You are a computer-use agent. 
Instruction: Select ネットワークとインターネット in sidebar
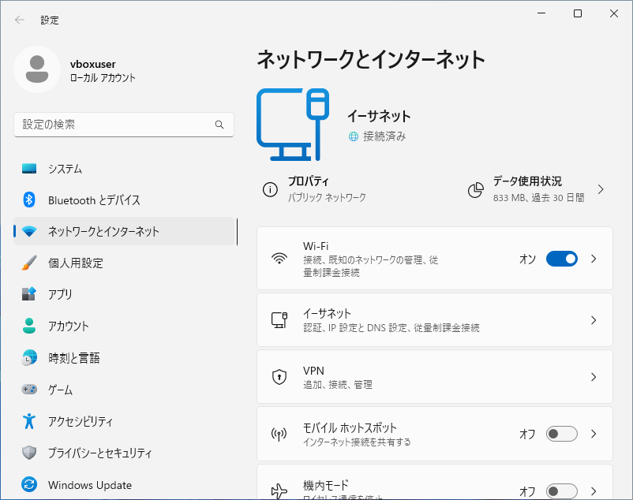coord(125,231)
